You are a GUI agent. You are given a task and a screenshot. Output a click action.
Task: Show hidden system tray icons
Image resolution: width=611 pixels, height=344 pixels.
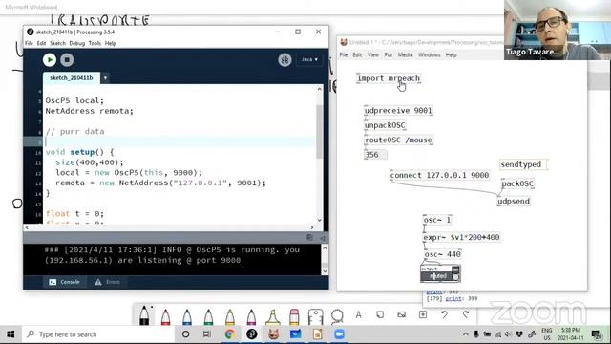465,334
